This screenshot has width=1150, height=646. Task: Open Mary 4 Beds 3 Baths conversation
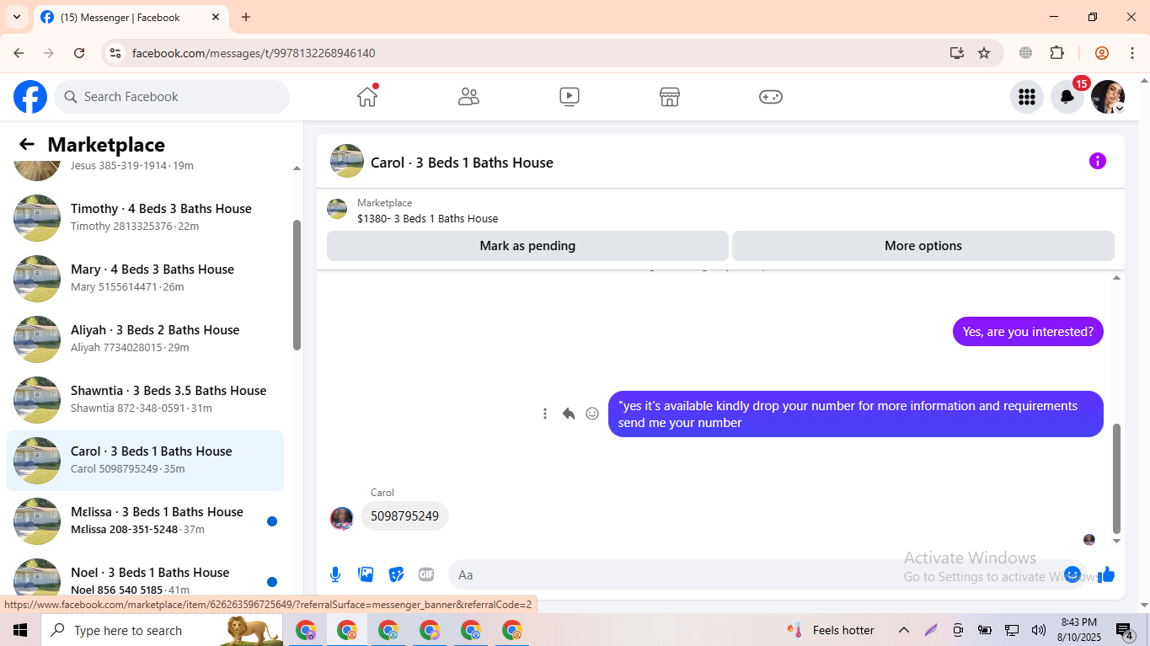146,278
